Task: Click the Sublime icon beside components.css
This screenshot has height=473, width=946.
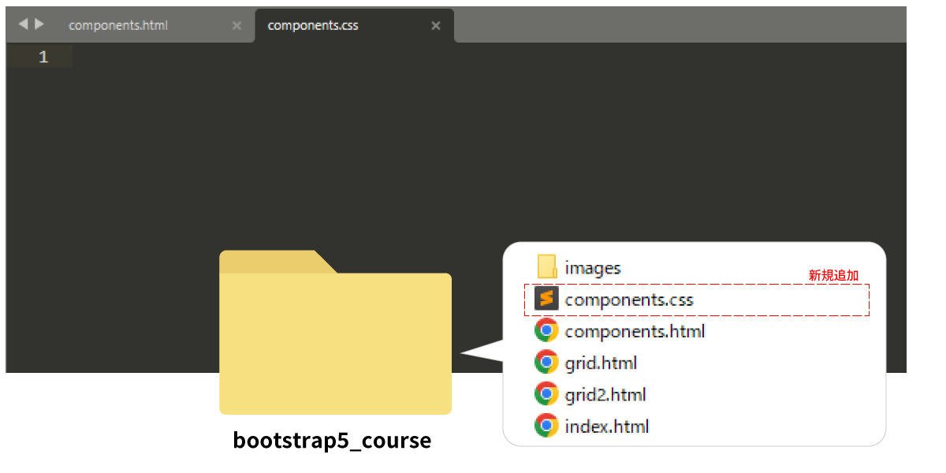Action: tap(546, 300)
